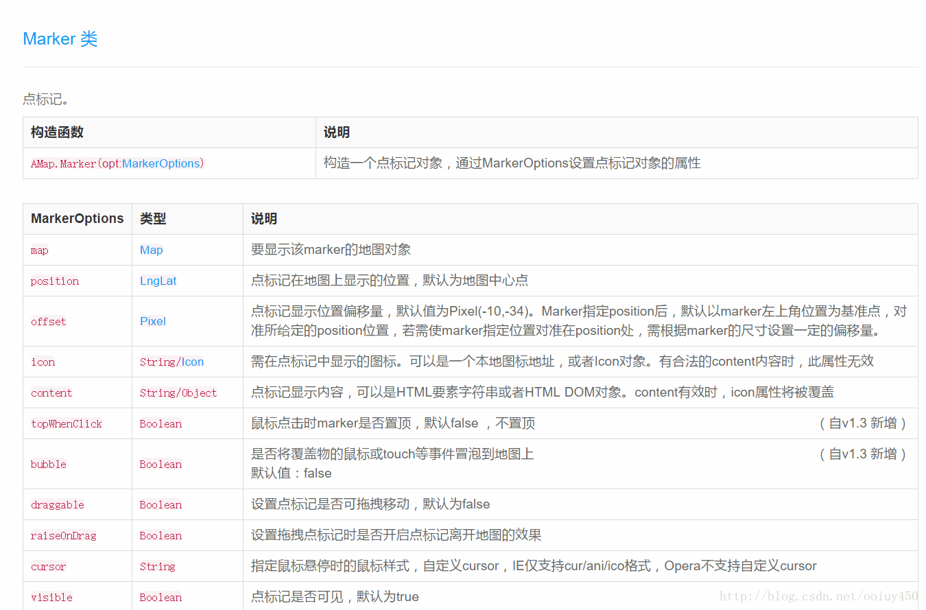Click the constructor description "构造一个点标记对象" text

pos(383,163)
